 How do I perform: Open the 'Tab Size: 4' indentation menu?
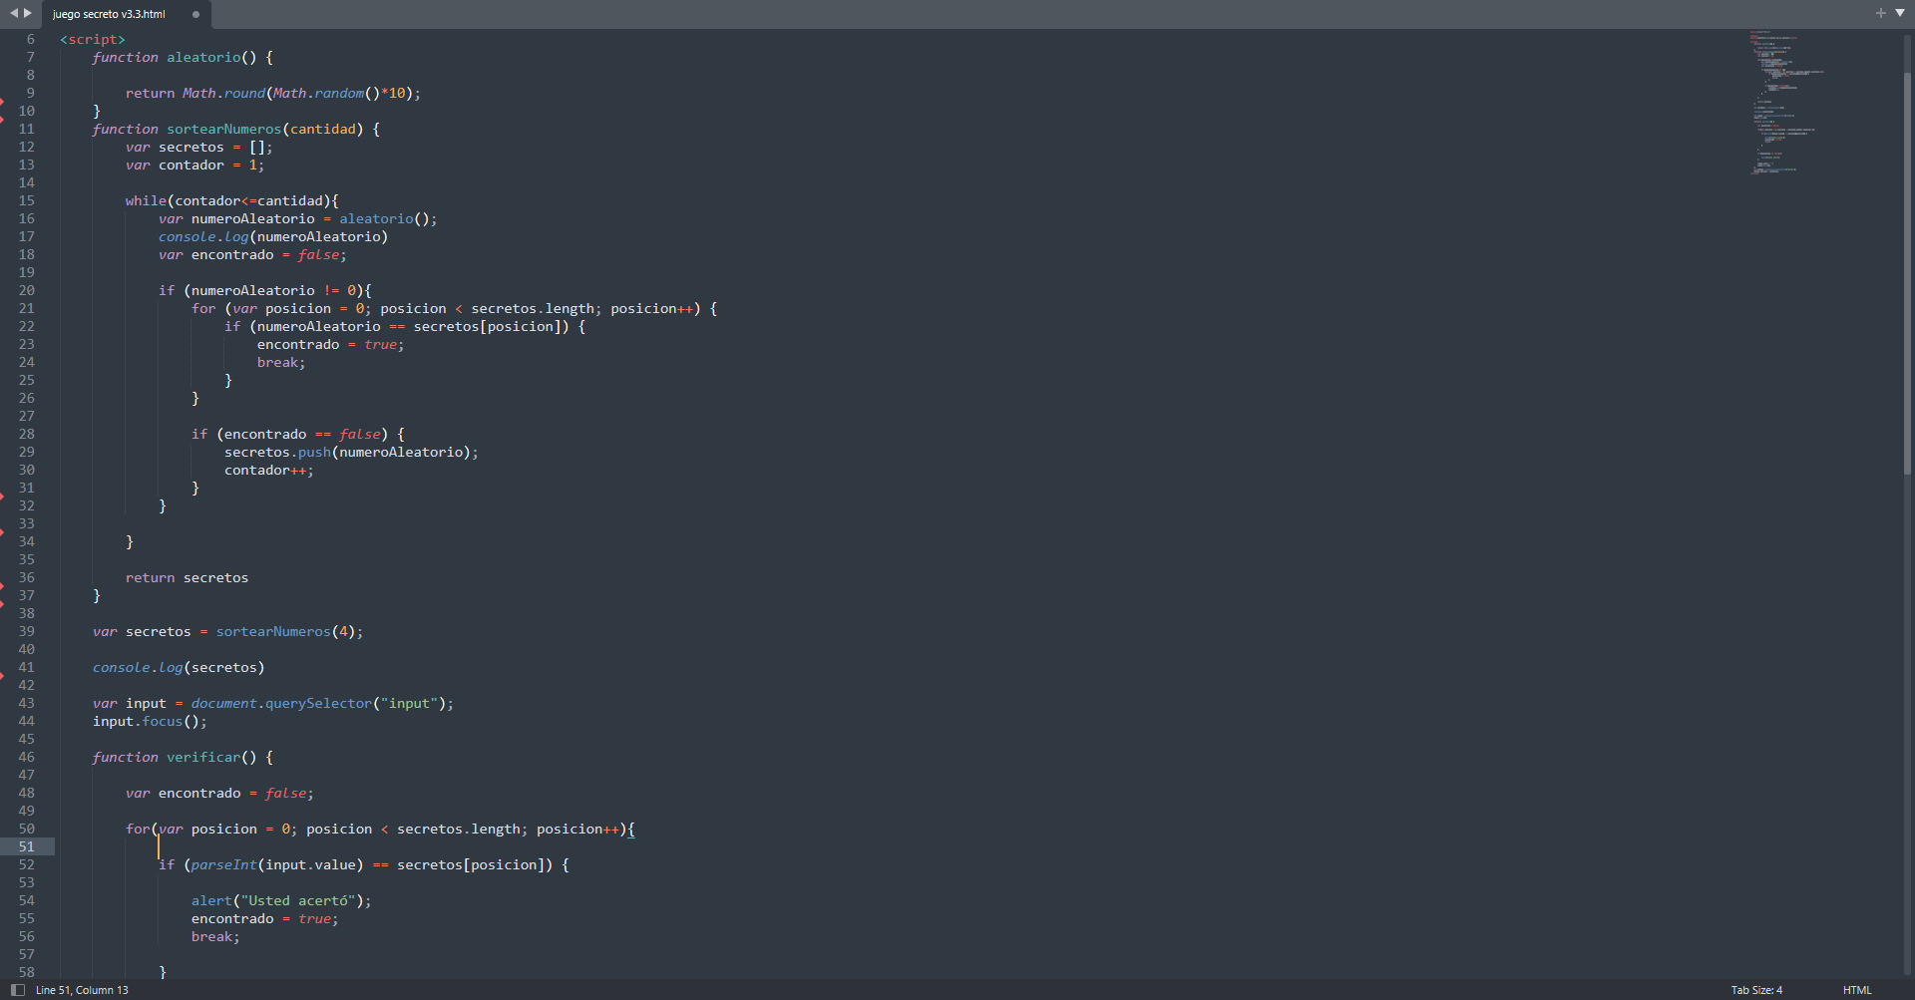[x=1756, y=990]
